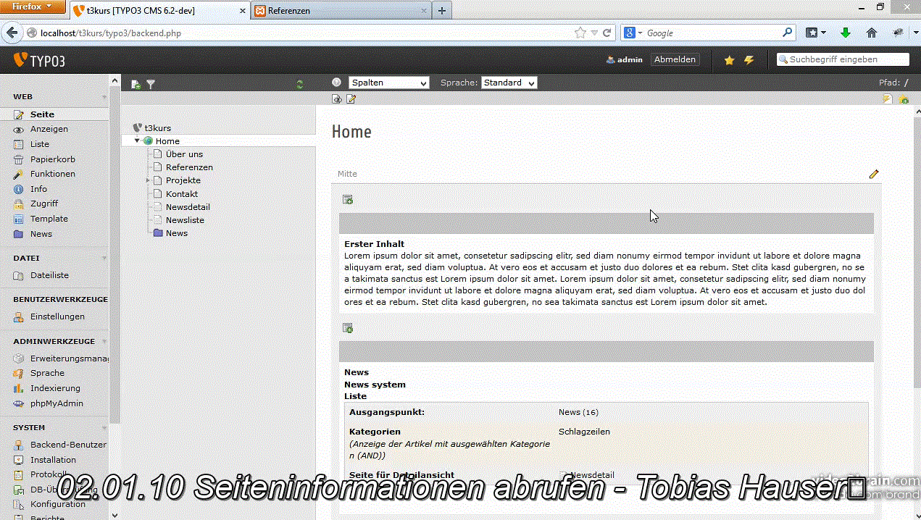This screenshot has width=921, height=520.
Task: Collapse the ADMINWERKZEUGE module group
Action: (x=104, y=341)
